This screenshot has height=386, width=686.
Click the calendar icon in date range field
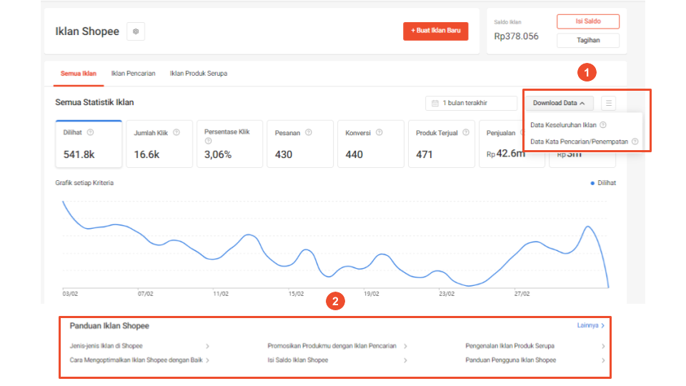(x=435, y=103)
